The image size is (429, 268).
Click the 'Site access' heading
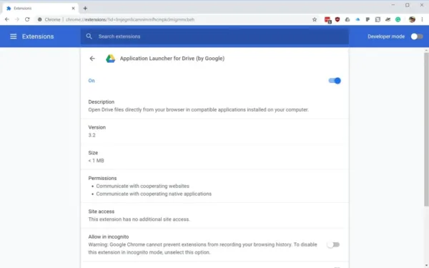click(102, 212)
